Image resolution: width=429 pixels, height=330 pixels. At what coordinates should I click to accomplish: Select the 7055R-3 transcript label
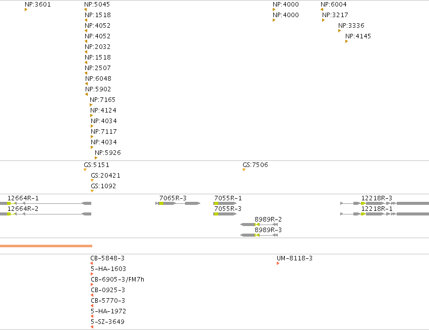tap(228, 209)
